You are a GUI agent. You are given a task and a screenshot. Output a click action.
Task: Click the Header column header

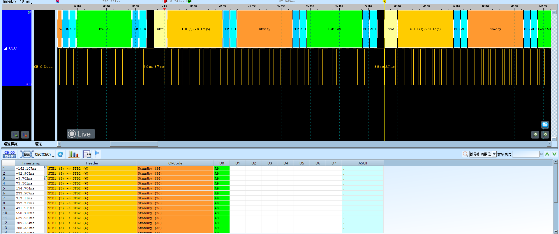click(92, 163)
